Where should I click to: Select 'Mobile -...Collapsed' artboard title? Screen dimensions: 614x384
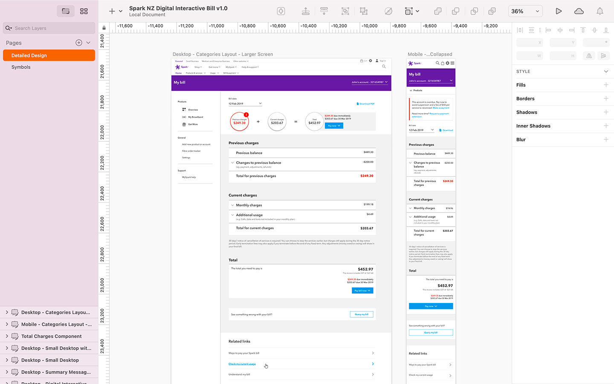point(430,54)
